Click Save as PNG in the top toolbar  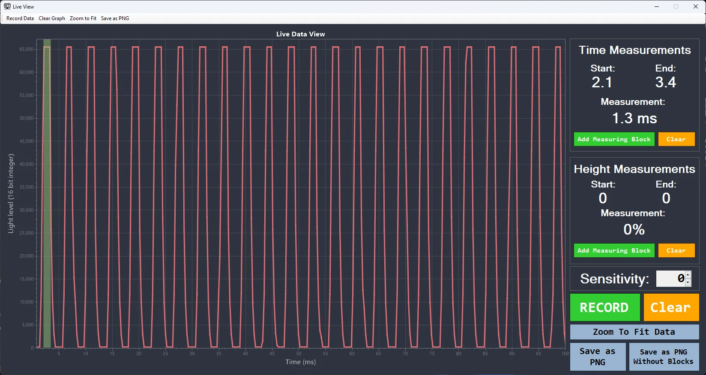point(115,18)
